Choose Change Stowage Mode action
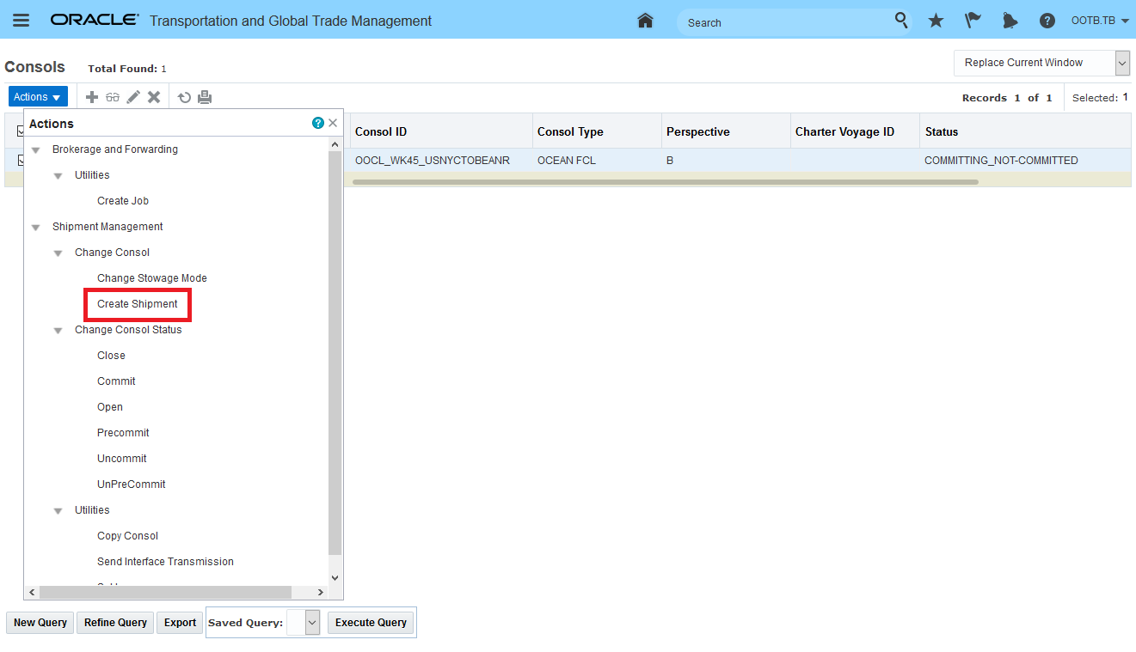The image size is (1136, 652). tap(152, 278)
